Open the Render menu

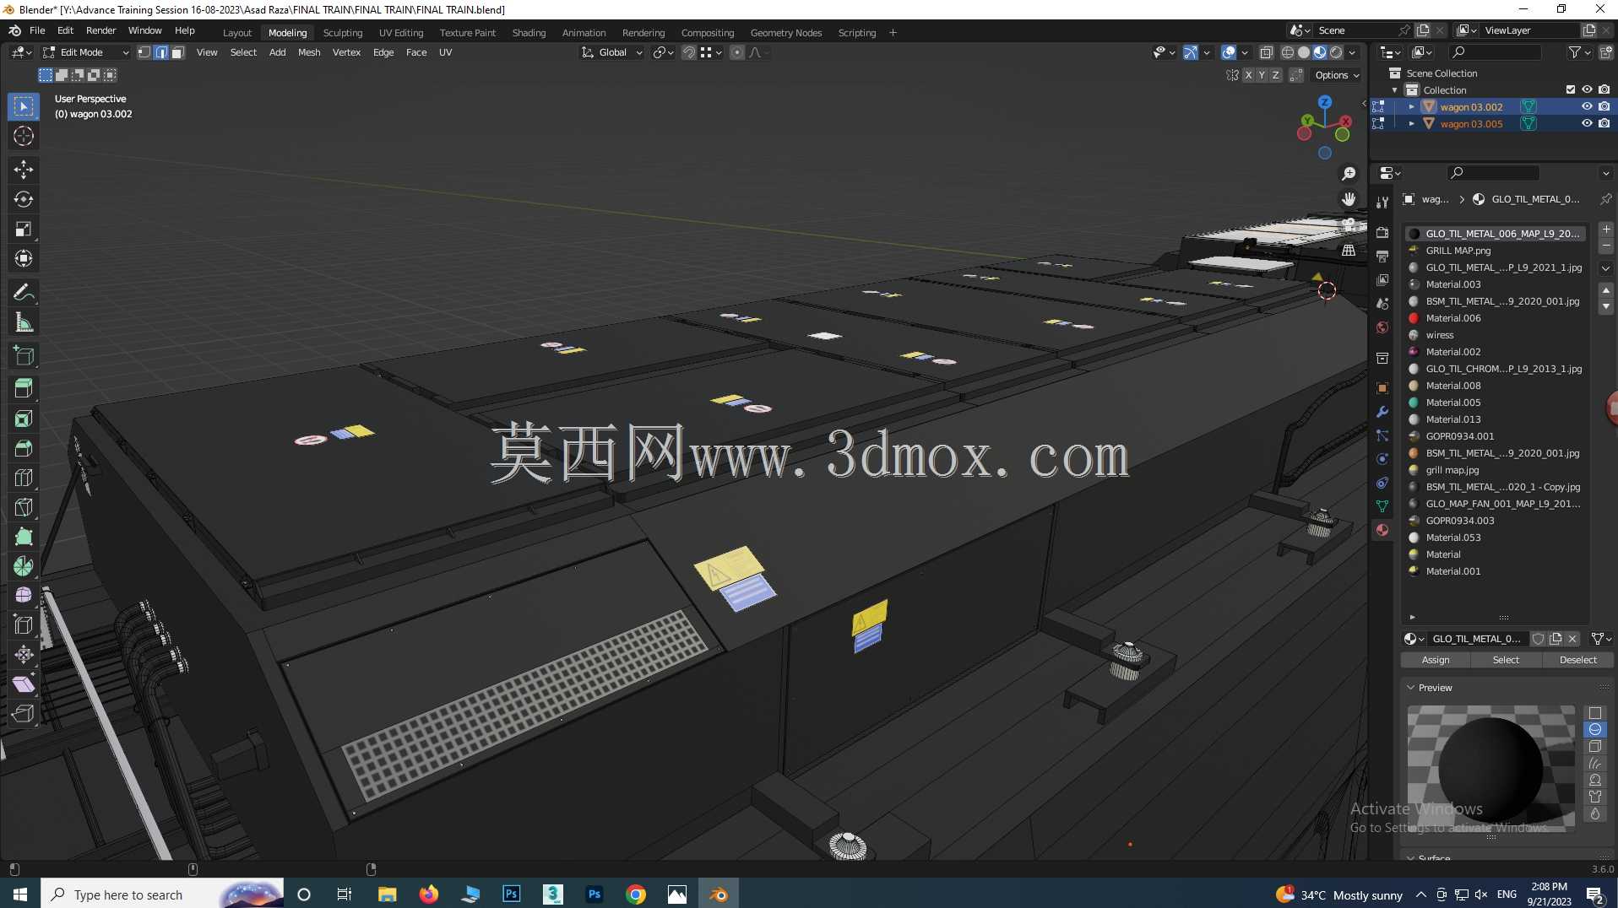click(100, 30)
